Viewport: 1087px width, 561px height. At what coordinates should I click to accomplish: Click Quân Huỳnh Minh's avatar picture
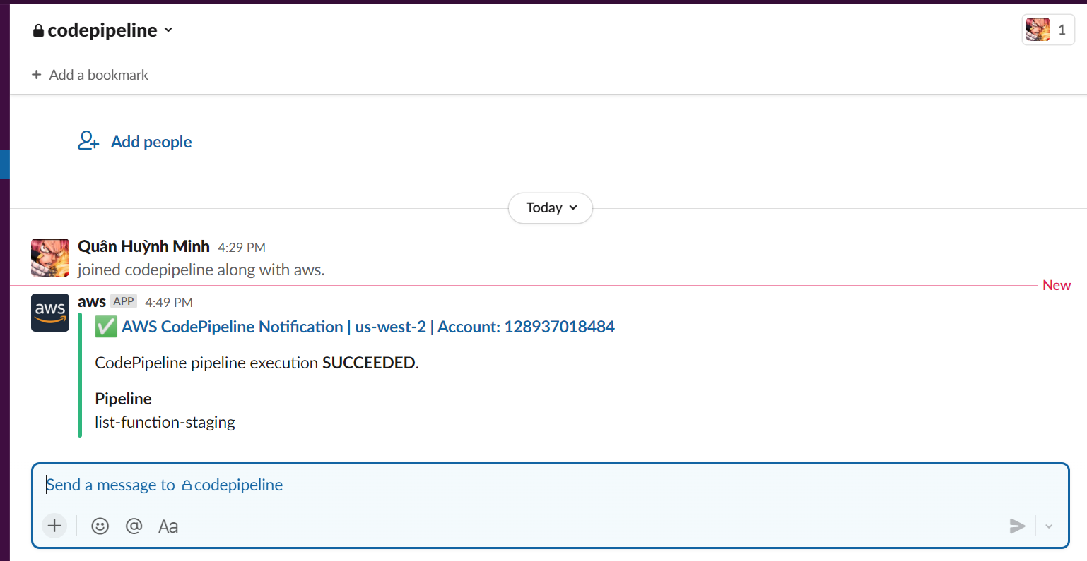tap(50, 258)
